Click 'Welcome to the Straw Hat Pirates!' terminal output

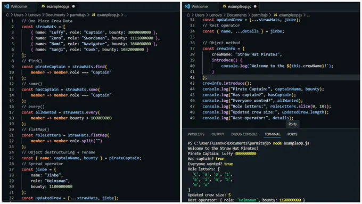223,148
